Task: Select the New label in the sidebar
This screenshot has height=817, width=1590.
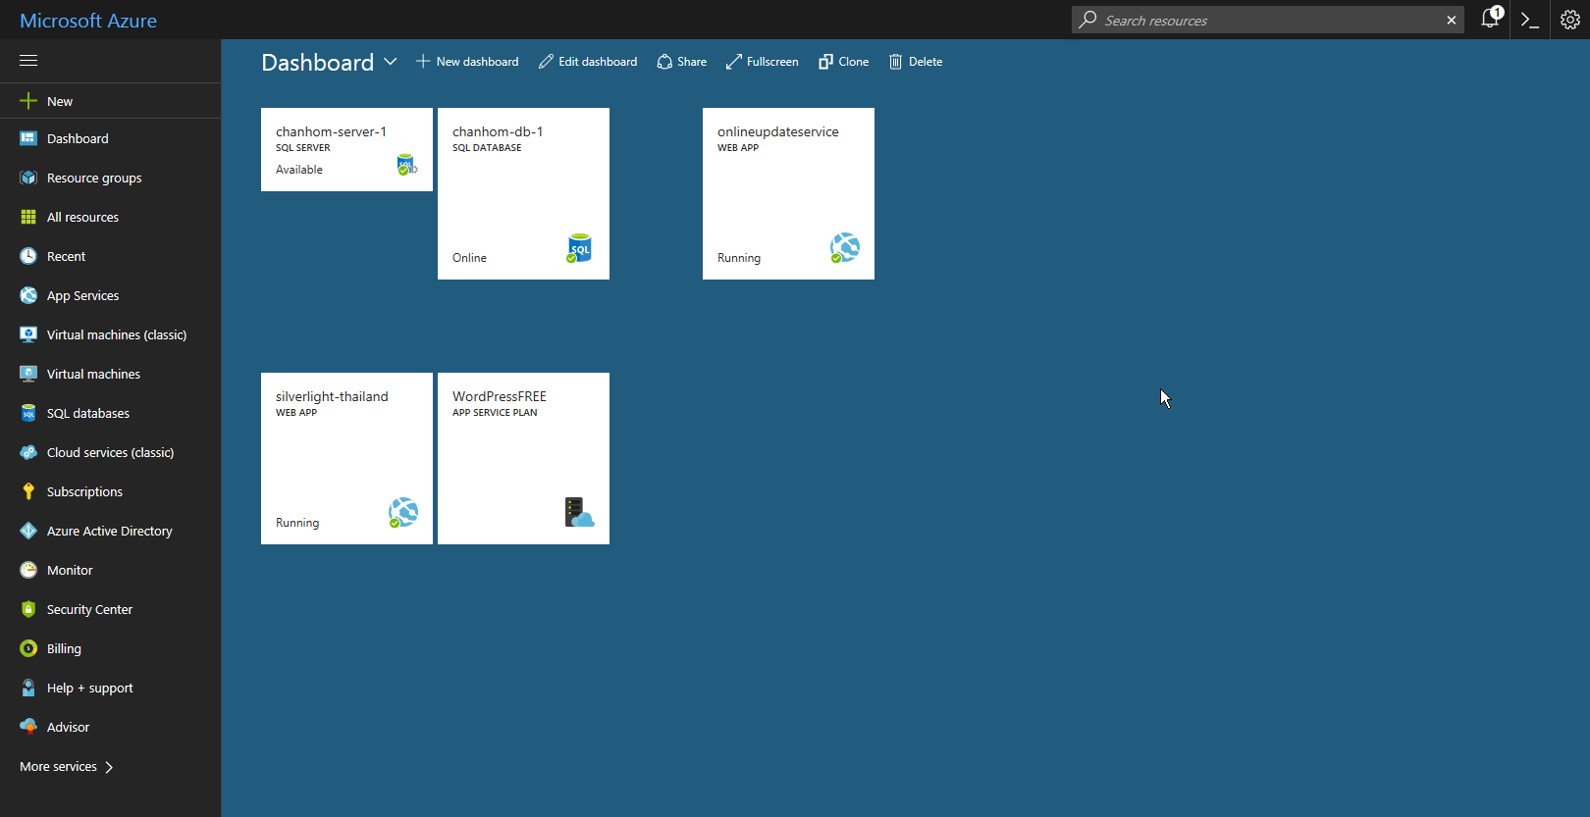Action: click(x=60, y=101)
